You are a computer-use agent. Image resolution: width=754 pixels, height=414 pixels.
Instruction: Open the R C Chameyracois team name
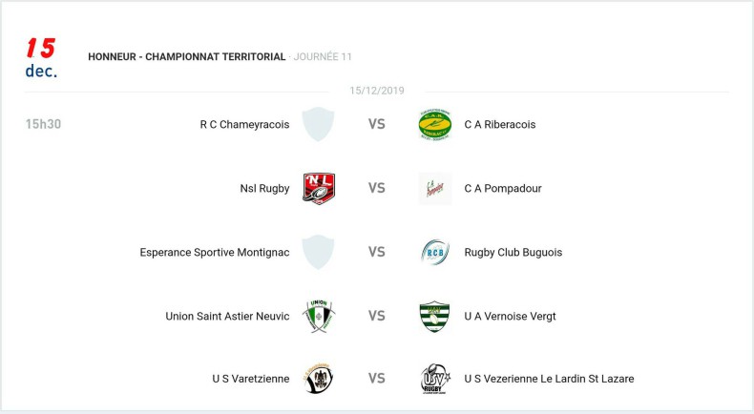pyautogui.click(x=244, y=124)
